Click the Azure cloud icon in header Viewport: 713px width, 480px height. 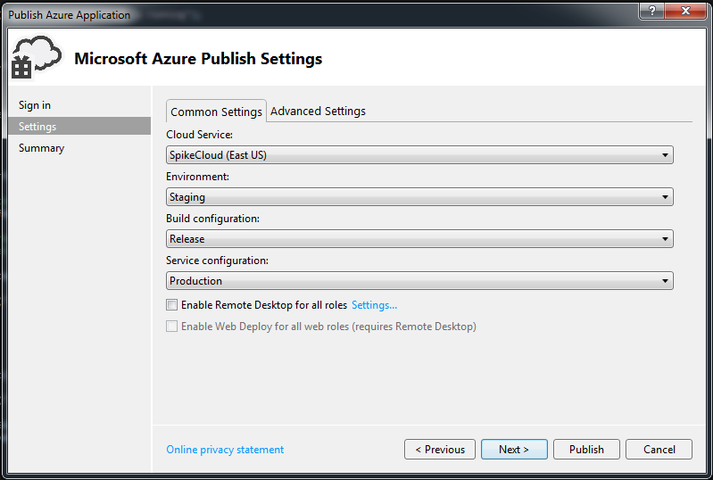[36, 58]
